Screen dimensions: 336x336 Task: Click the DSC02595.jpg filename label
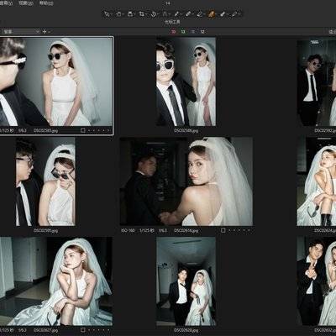[45, 230]
